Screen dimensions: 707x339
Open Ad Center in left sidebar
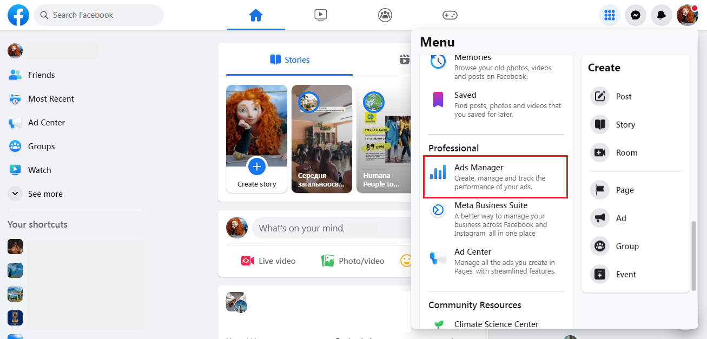pyautogui.click(x=75, y=123)
